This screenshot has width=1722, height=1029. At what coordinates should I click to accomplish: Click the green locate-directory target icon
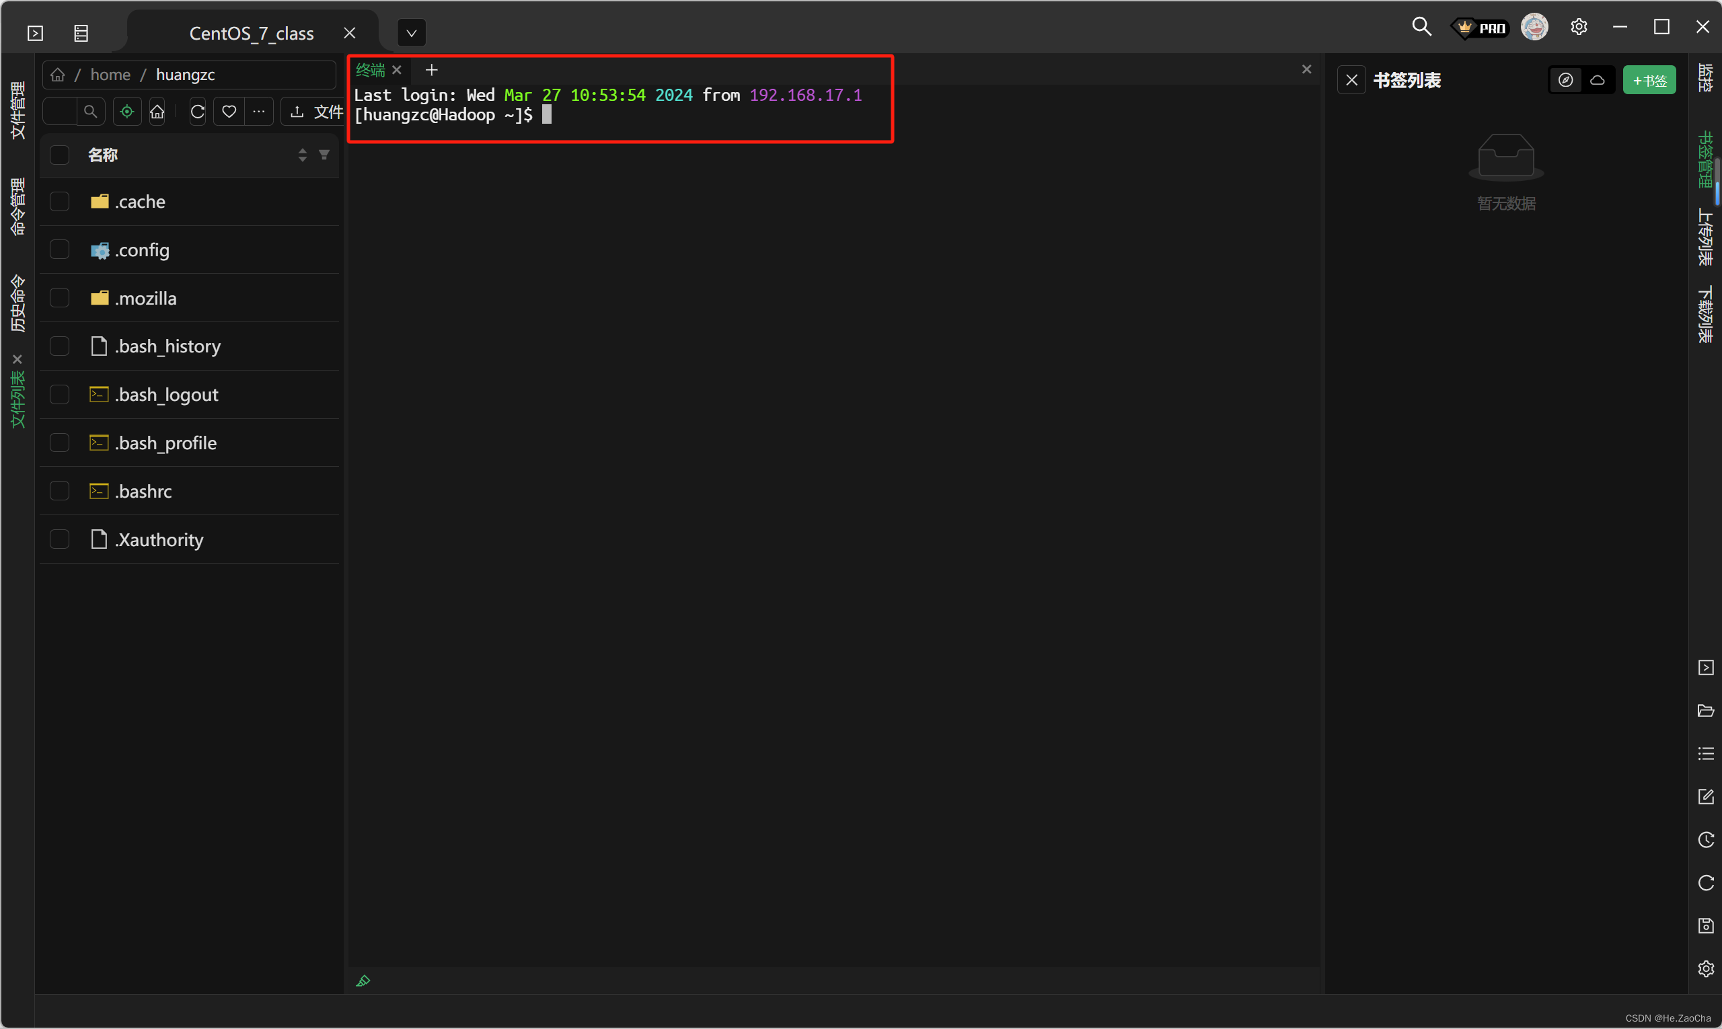coord(127,112)
